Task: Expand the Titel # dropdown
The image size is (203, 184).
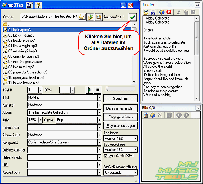Action: click(40, 90)
